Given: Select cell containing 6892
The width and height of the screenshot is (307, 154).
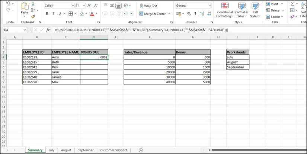Looking at the screenshot, I should (x=94, y=57).
